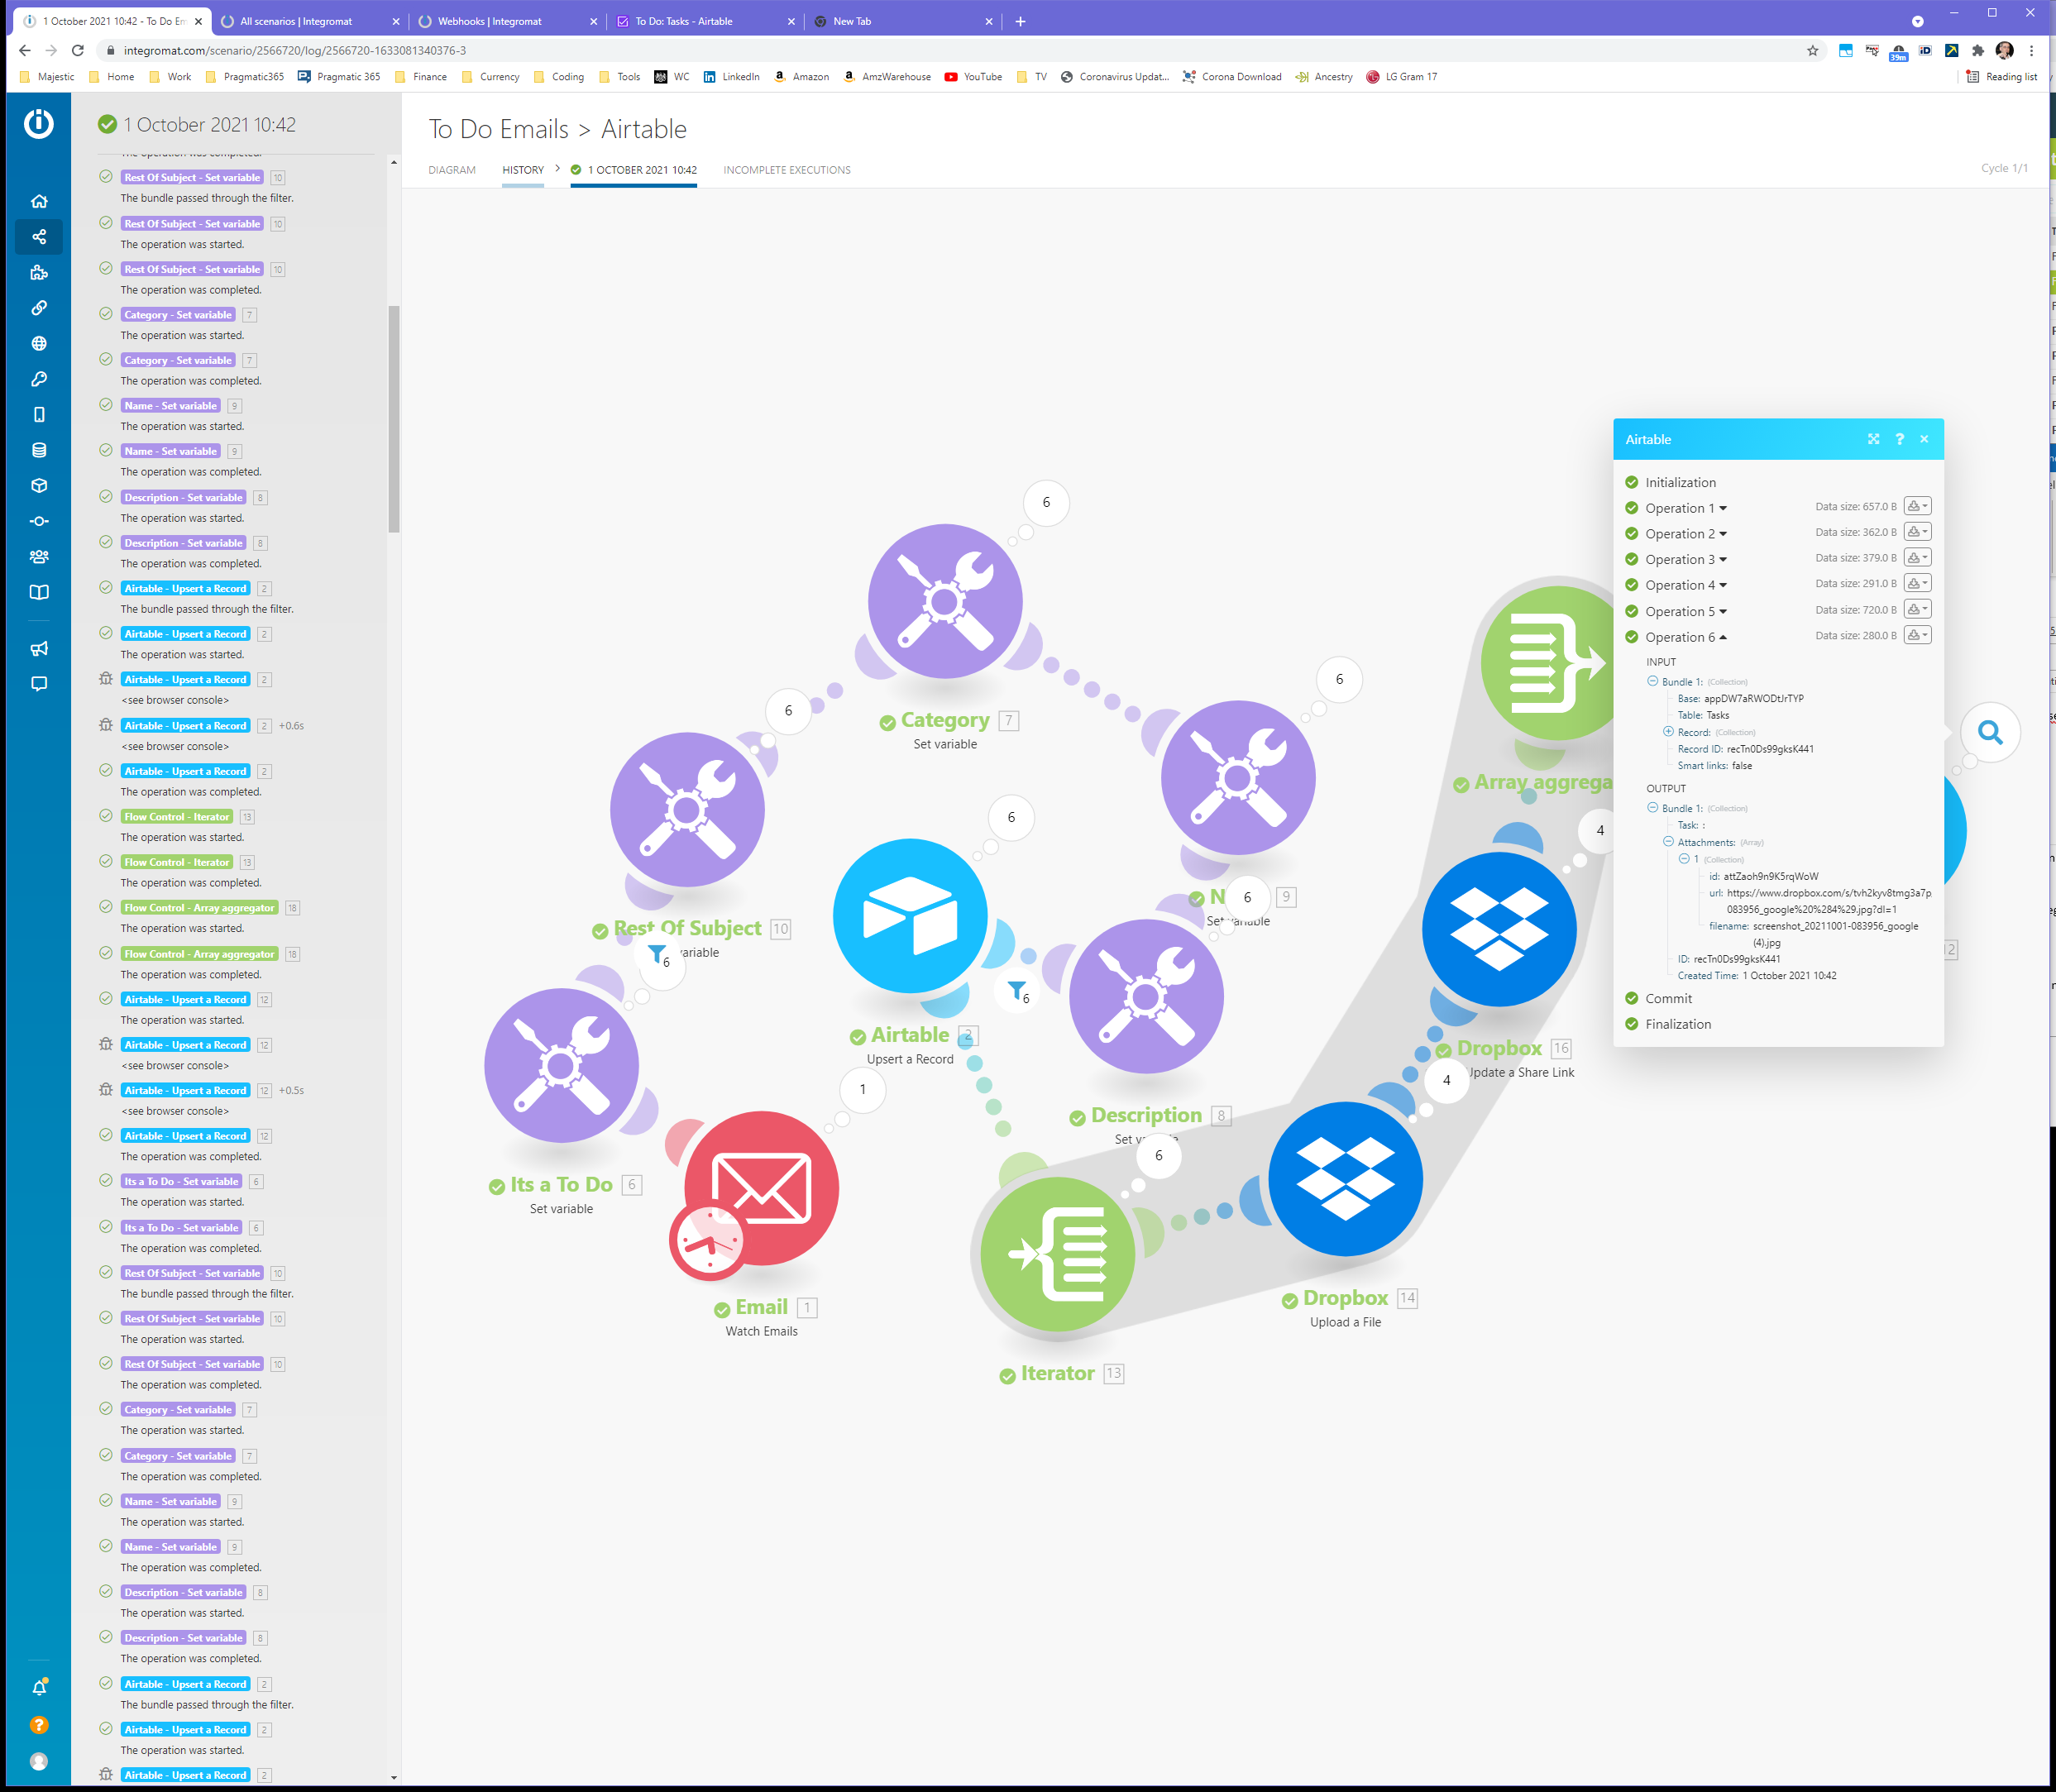Viewport: 2056px width, 1792px height.
Task: Switch to To Do: Tasks - Airtable browser tab
Action: [x=704, y=21]
